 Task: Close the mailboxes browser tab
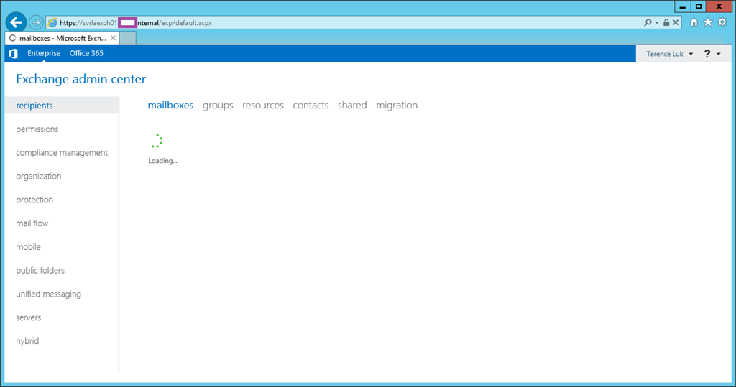coord(113,38)
